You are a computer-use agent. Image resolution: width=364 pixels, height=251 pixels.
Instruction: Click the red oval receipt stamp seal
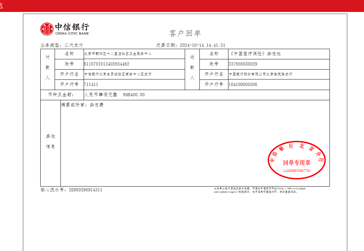click(x=296, y=160)
